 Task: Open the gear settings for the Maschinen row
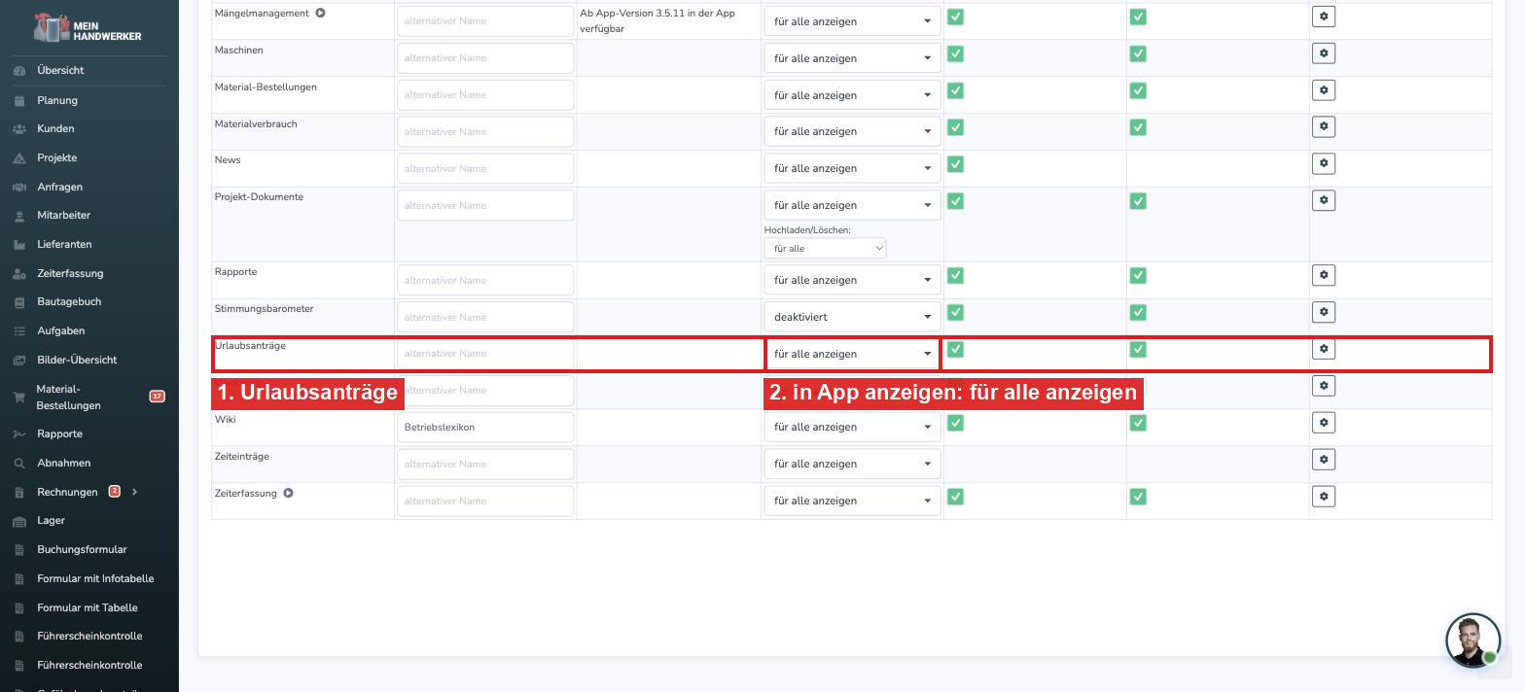coord(1323,53)
